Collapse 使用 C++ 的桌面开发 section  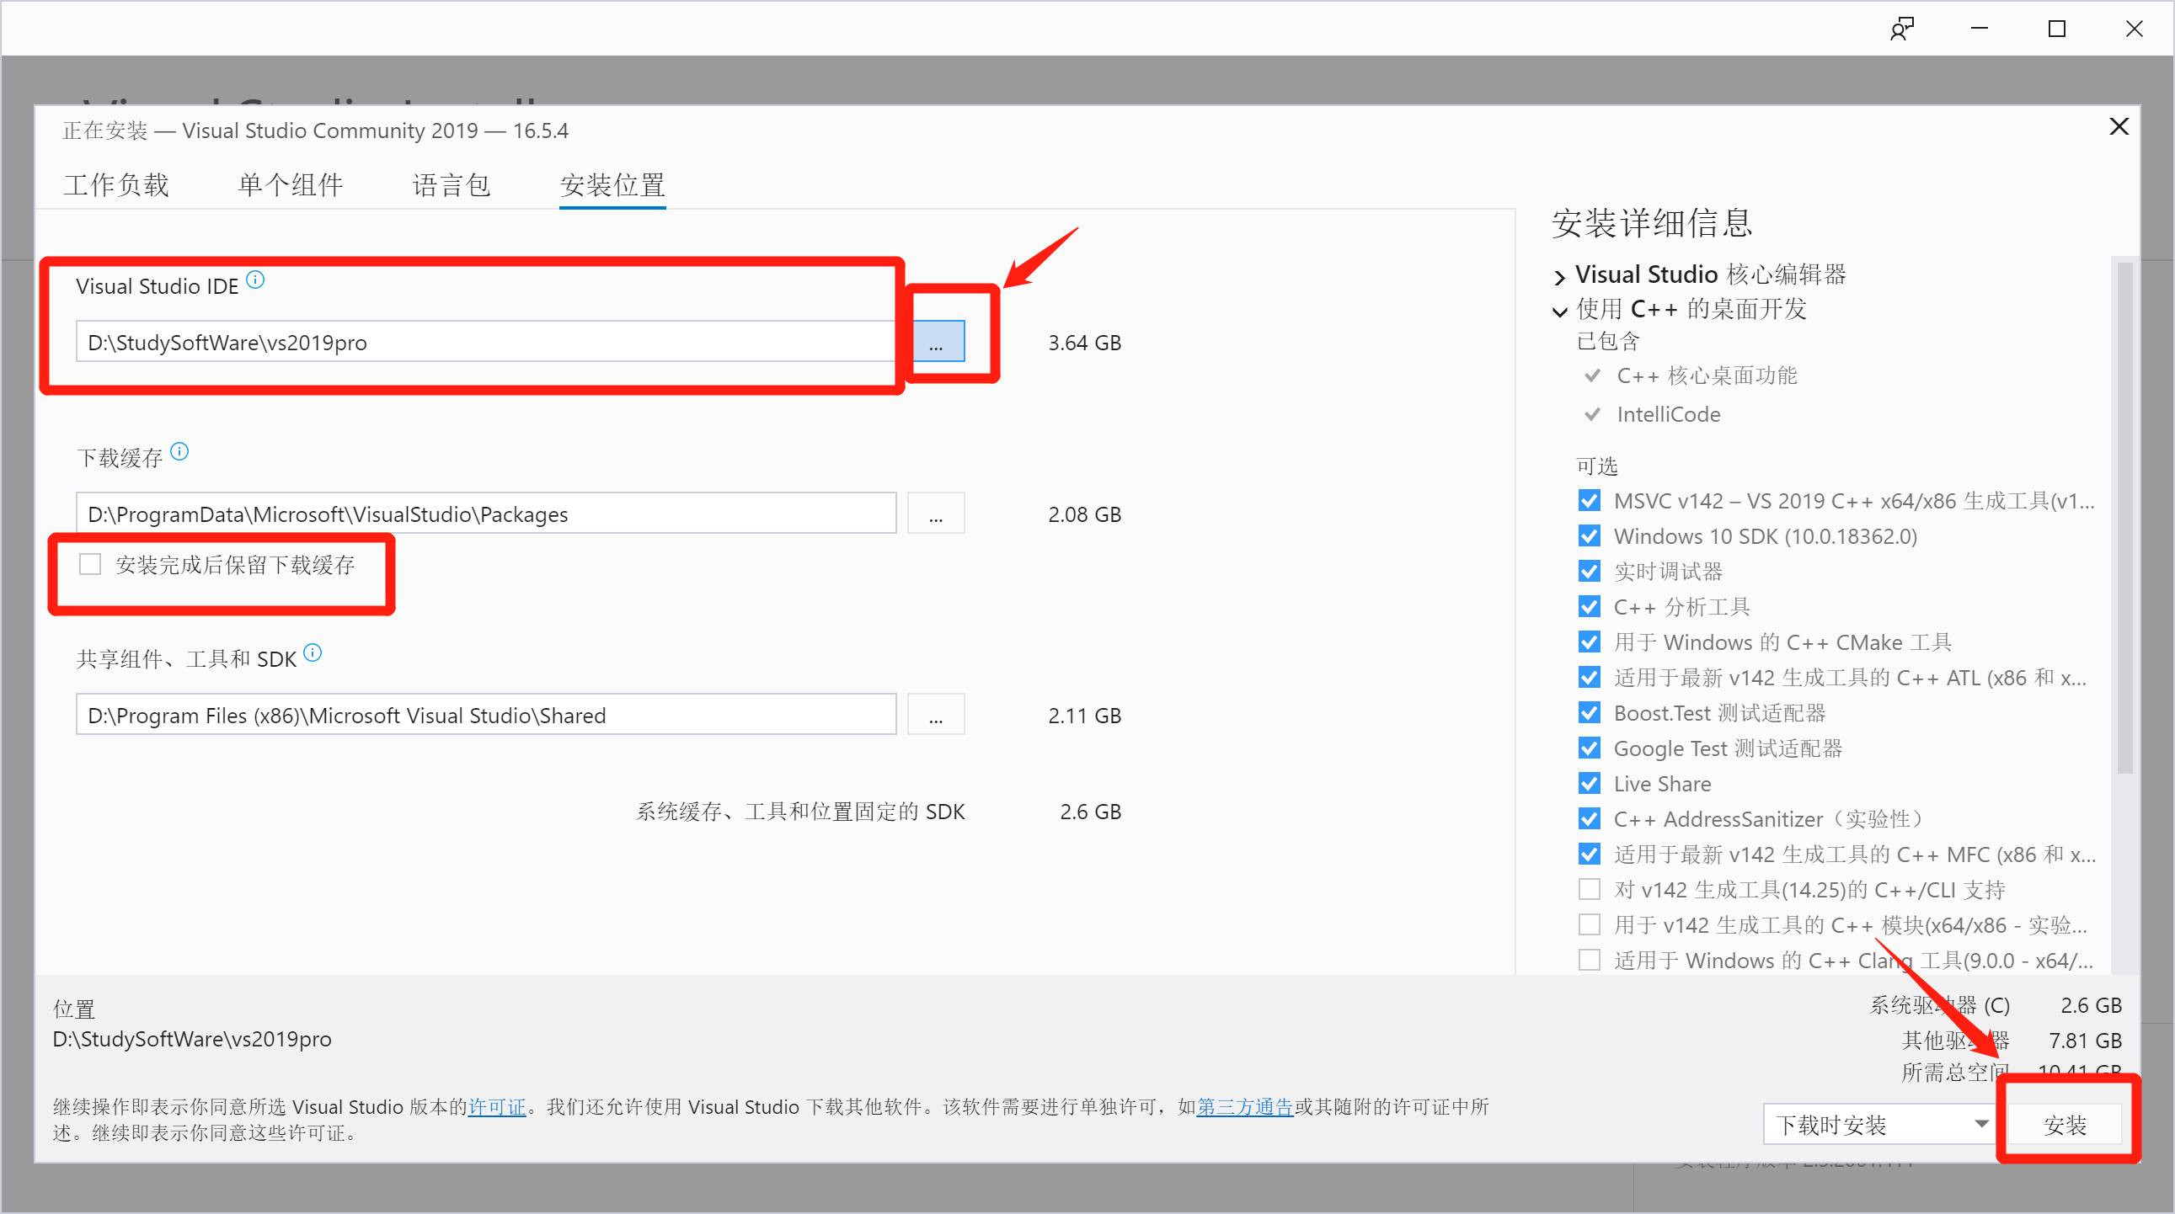[x=1559, y=311]
